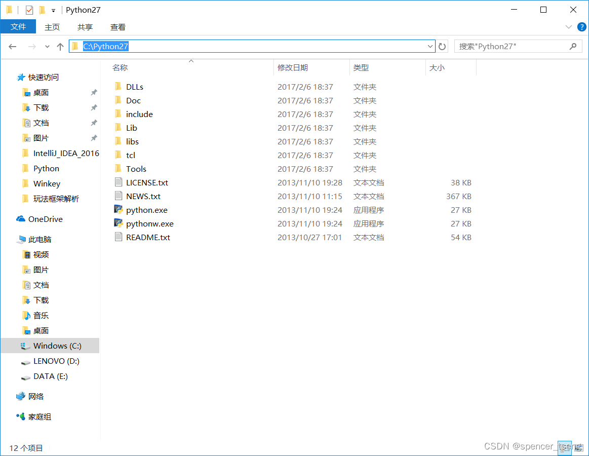
Task: Click the search magnifier icon
Action: point(573,46)
